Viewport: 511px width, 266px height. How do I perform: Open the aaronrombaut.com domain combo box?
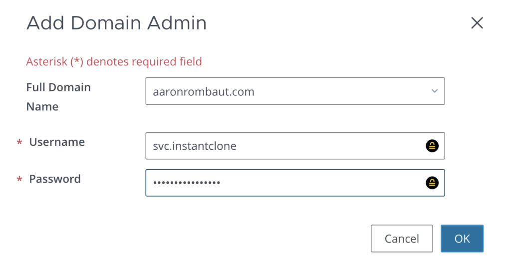point(294,91)
